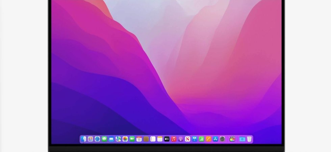Start FaceTime from the dock

pos(132,139)
